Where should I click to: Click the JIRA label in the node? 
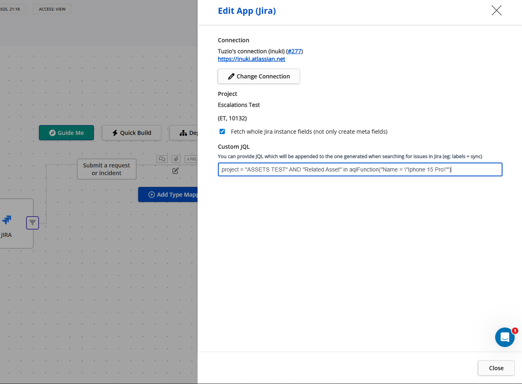pyautogui.click(x=6, y=235)
